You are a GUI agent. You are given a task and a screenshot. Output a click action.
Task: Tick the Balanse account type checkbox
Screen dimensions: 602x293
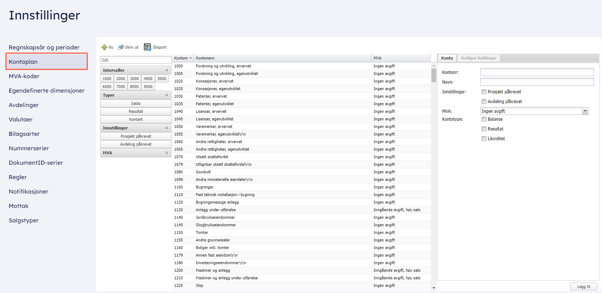click(x=484, y=119)
